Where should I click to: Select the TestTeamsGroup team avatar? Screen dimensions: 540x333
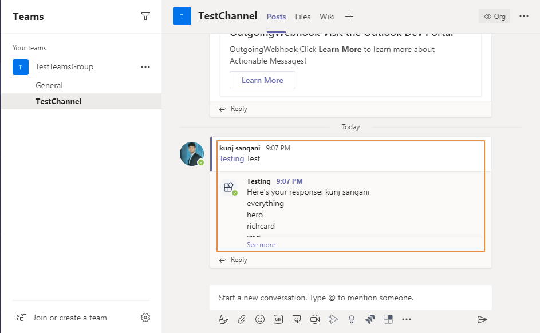pyautogui.click(x=21, y=67)
